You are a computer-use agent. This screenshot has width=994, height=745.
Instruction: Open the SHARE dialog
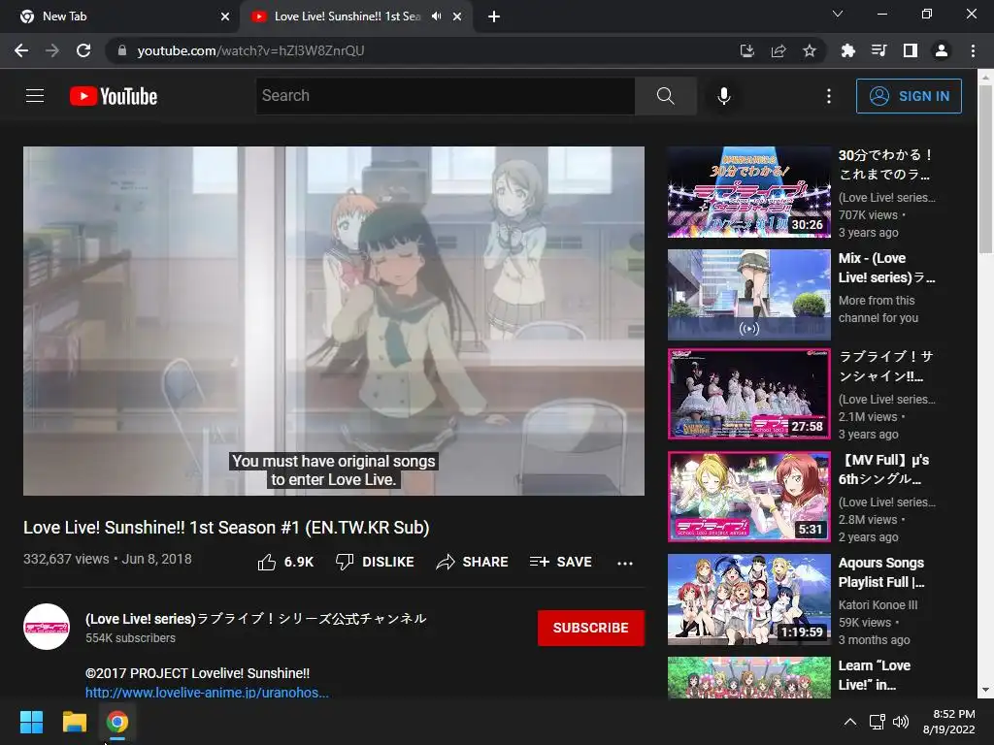[x=473, y=562]
